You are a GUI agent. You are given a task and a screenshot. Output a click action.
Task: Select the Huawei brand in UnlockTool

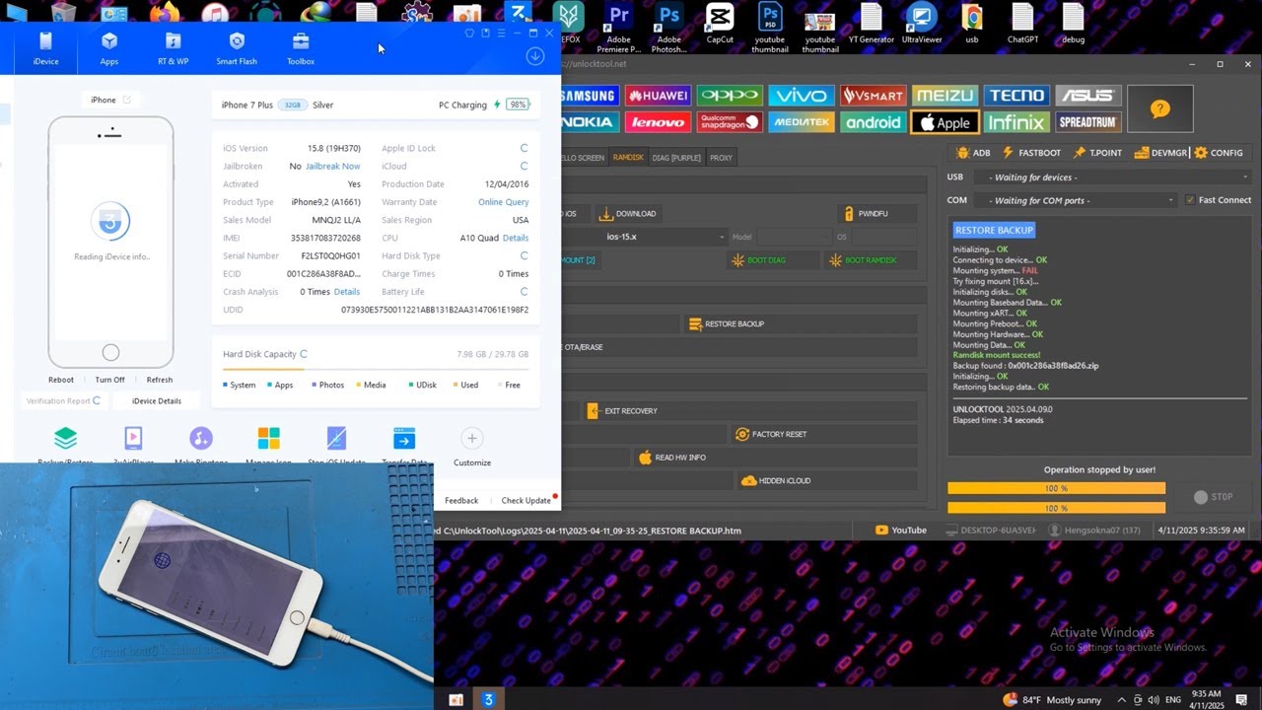(658, 96)
